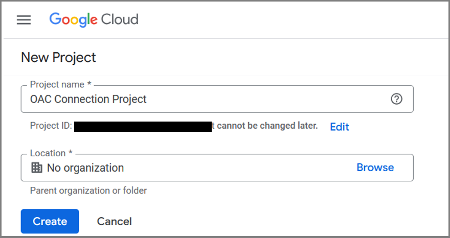The image size is (450, 238).
Task: Click the Project name help icon
Action: point(396,99)
